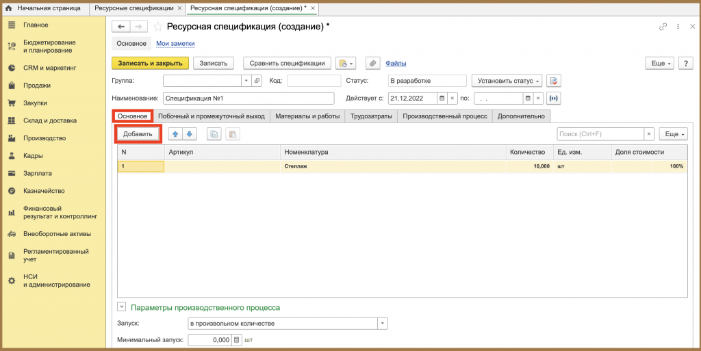This screenshot has width=701, height=351.
Task: Click the Записать и закрыть button
Action: pyautogui.click(x=150, y=64)
